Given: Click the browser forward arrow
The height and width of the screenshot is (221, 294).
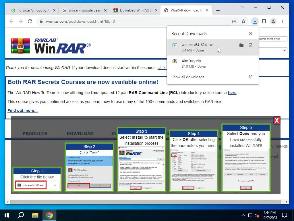Looking at the screenshot, I should click(21, 21).
